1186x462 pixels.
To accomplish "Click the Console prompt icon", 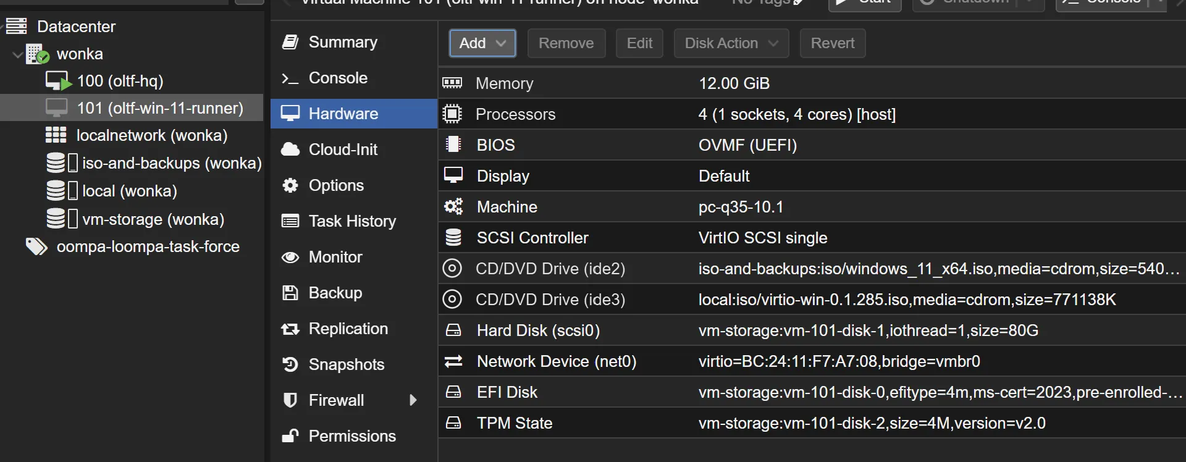I will [290, 78].
